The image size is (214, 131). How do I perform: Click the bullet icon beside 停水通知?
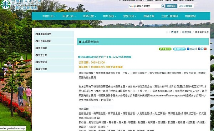click(37, 48)
